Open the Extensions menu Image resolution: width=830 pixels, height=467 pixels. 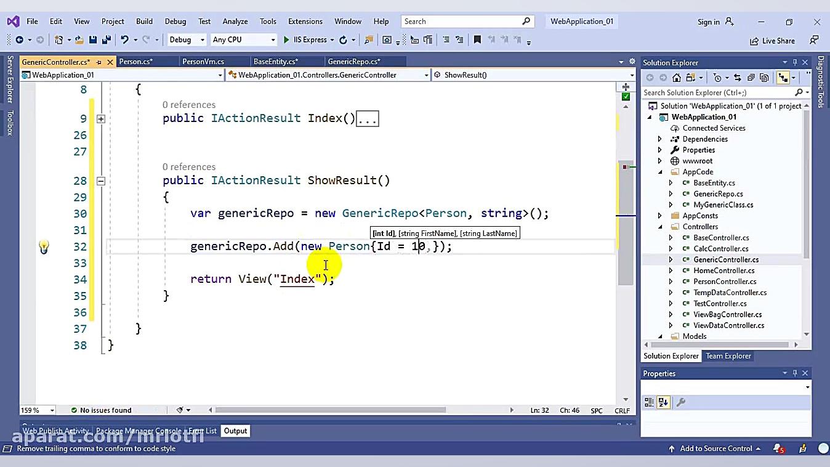click(x=305, y=21)
